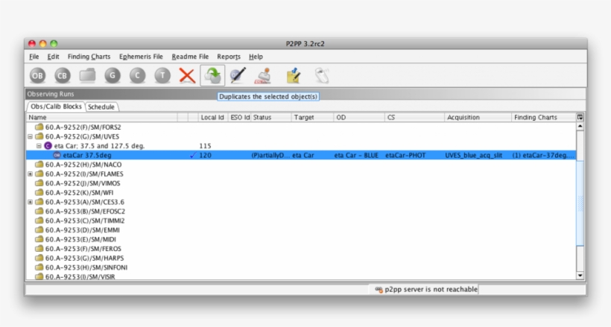The width and height of the screenshot is (611, 327).
Task: Toggle the checkmark on the etaCar 37.5deg row
Action: [193, 156]
